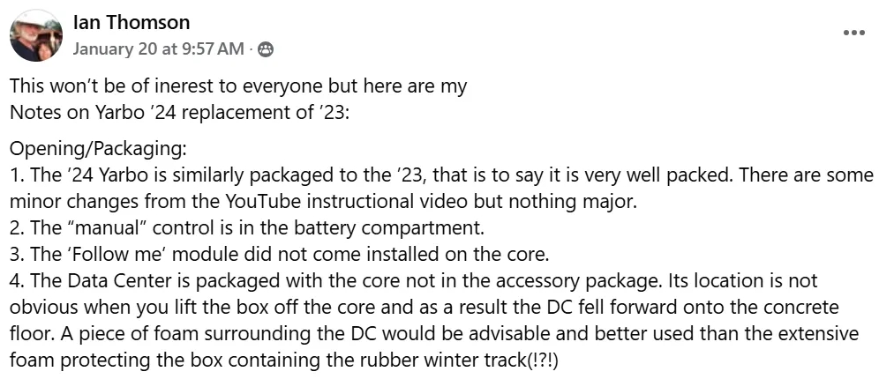Open the post's three-dot options menu
Viewport: 879px width, 379px height.
point(853,33)
